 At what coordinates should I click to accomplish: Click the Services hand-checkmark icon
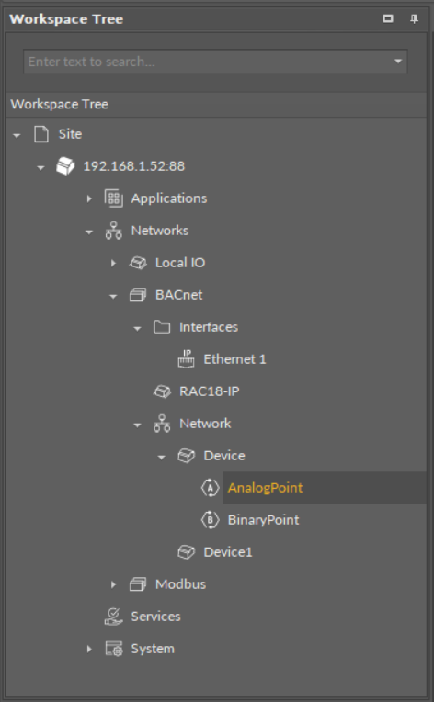click(x=114, y=617)
